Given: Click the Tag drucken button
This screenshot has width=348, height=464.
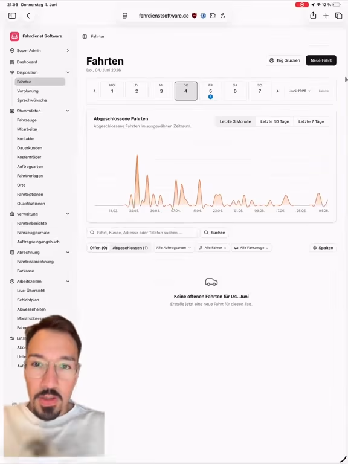Looking at the screenshot, I should pyautogui.click(x=285, y=60).
